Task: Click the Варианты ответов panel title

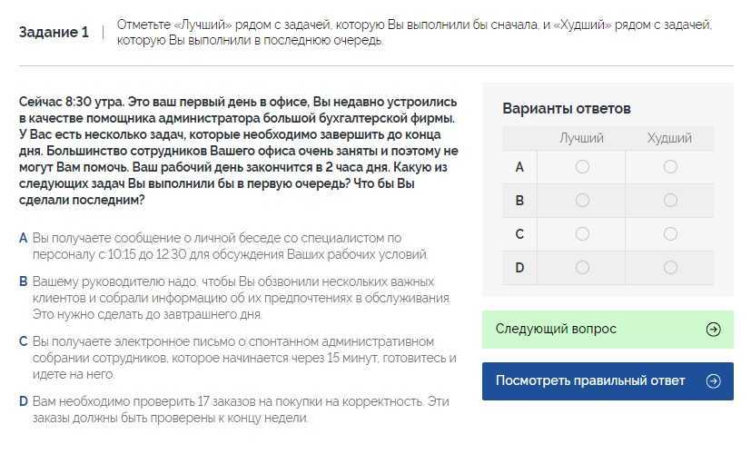Action: (x=567, y=109)
